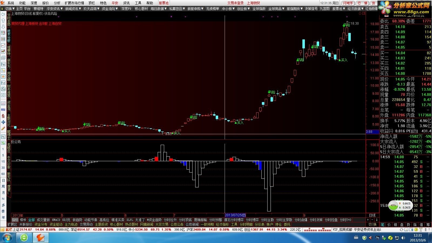Click the 切换 button below zoom controls
Image resolution: width=432 pixels, height=243 pixels.
click(372, 224)
